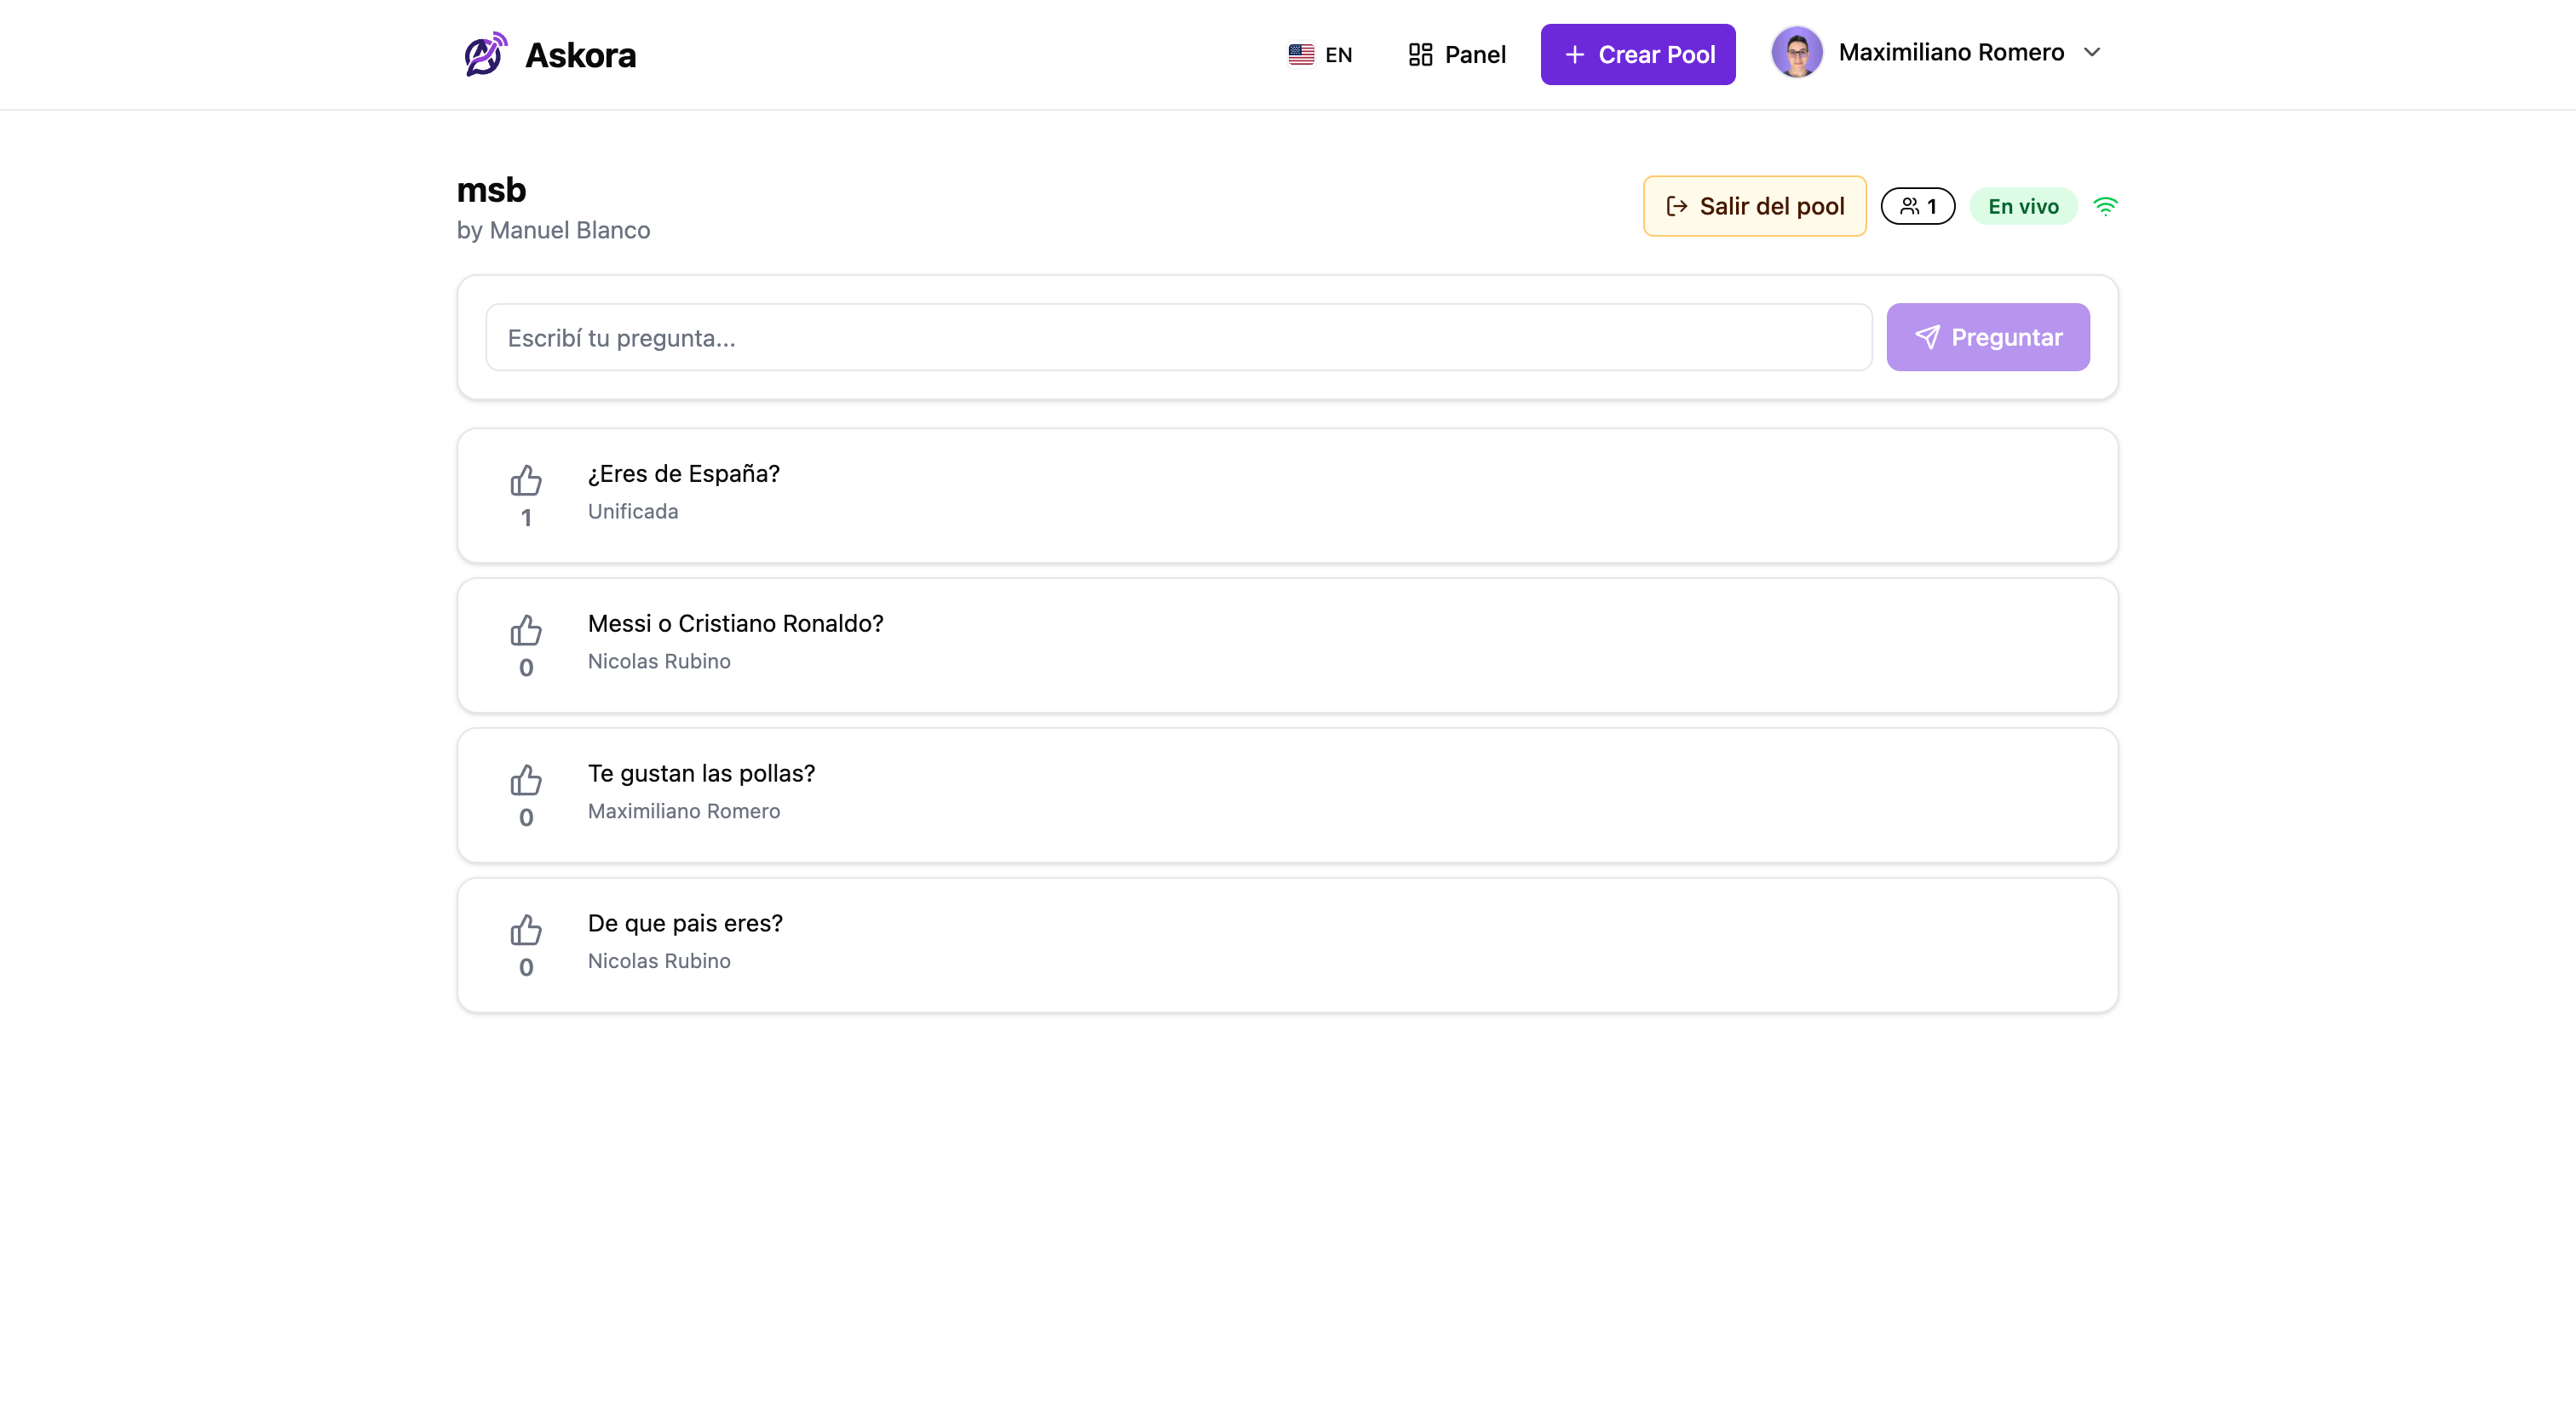Viewport: 2576px width, 1410px height.
Task: Click the by Manuel Blanco subtitle
Action: (x=553, y=231)
